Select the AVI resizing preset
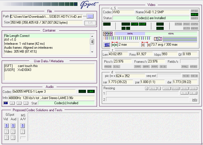 [x=153, y=88]
